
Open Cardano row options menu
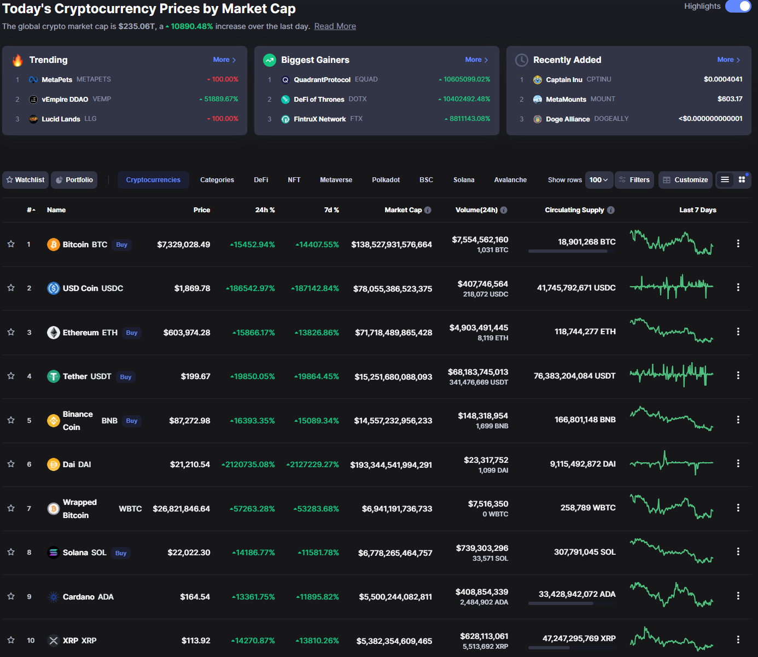[x=738, y=596]
